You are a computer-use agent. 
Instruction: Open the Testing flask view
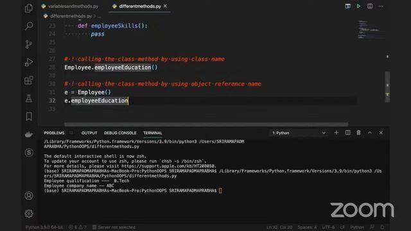coord(28,98)
